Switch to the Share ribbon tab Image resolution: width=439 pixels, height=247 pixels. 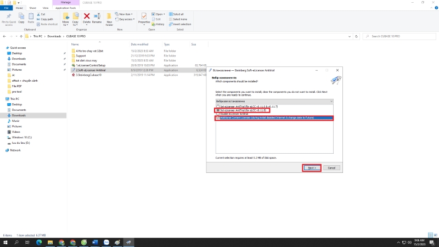(33, 8)
